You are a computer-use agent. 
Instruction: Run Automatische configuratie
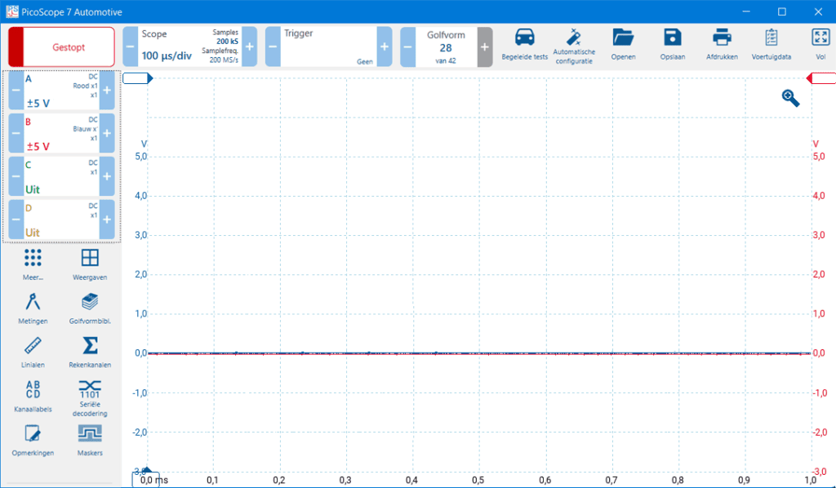574,45
